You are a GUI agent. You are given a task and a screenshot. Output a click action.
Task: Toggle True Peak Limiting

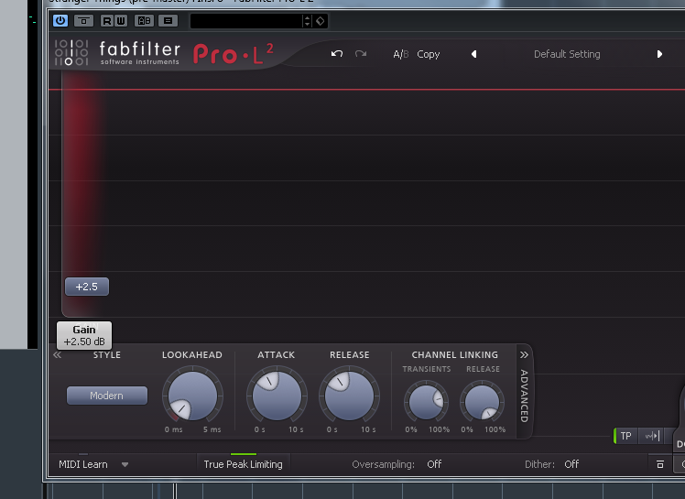(x=243, y=464)
